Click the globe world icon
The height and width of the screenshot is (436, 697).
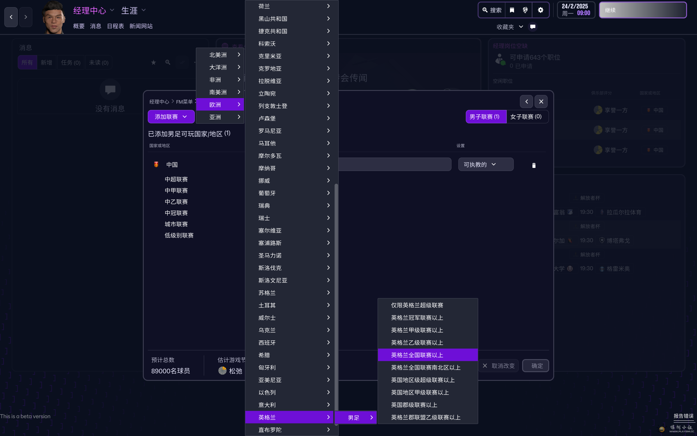point(525,10)
